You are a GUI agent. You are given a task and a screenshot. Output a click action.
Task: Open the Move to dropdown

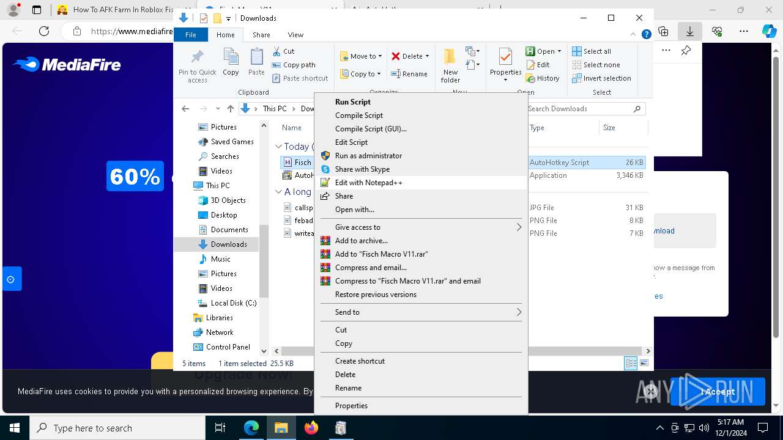point(361,56)
